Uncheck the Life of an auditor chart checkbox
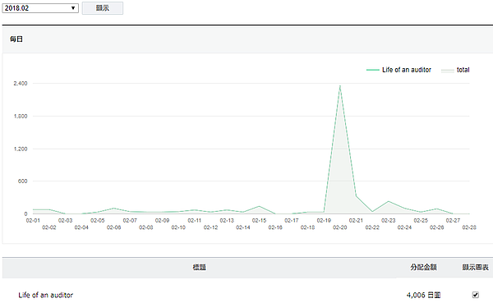 tap(476, 295)
